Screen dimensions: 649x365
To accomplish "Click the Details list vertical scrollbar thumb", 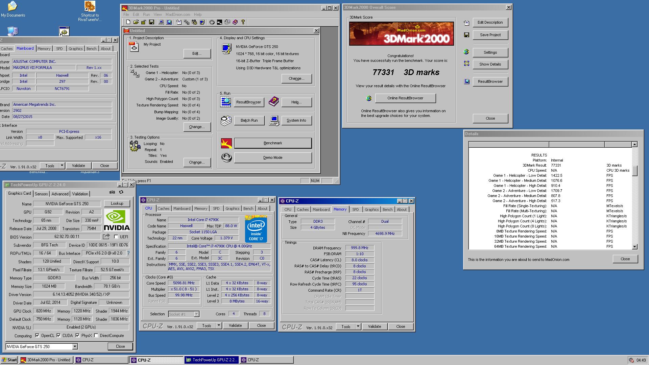I will pos(634,171).
